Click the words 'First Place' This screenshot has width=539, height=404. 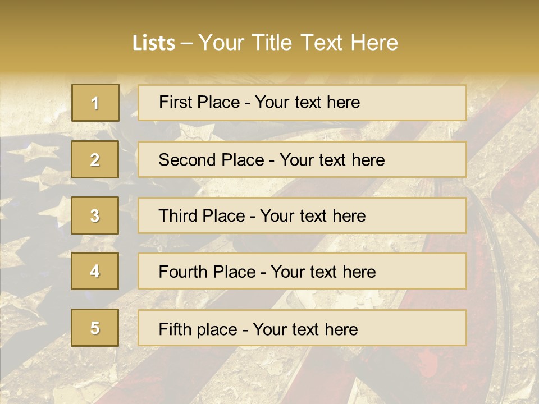click(200, 102)
